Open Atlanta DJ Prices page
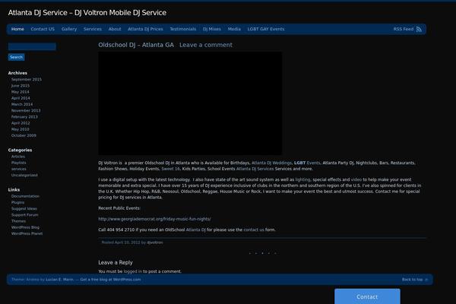Screen dimensions: 456x304 (145, 29)
